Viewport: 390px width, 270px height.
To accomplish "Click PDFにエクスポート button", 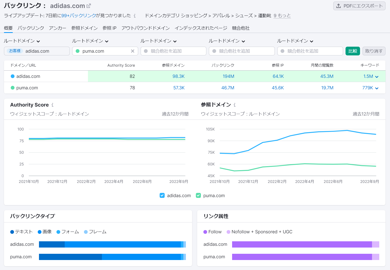I will (359, 6).
